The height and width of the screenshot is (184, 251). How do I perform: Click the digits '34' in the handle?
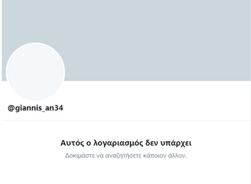58,108
